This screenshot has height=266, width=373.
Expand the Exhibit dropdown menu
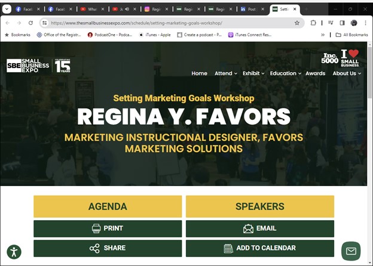(253, 73)
